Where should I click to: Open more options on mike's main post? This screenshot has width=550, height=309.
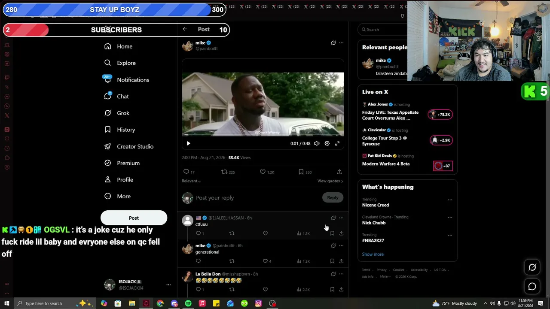point(341,43)
